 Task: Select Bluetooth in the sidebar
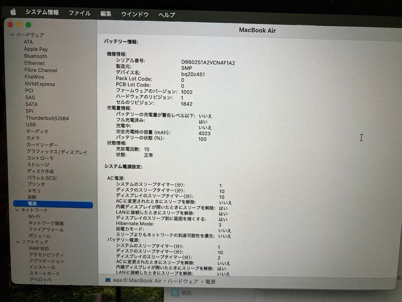35,56
